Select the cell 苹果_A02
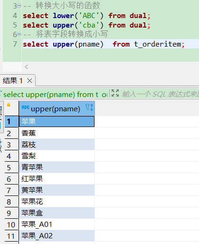Viewport: 199px width, 244px height. point(57,236)
